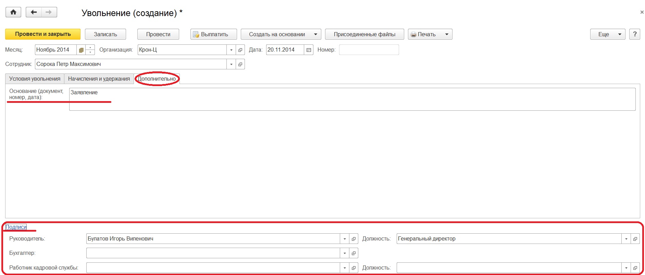Open the month calendar picker icon
Viewport: 645px width, 275px height.
click(81, 50)
